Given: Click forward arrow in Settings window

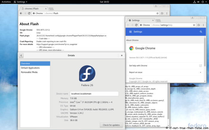Looking at the screenshot, I should tap(132, 25).
